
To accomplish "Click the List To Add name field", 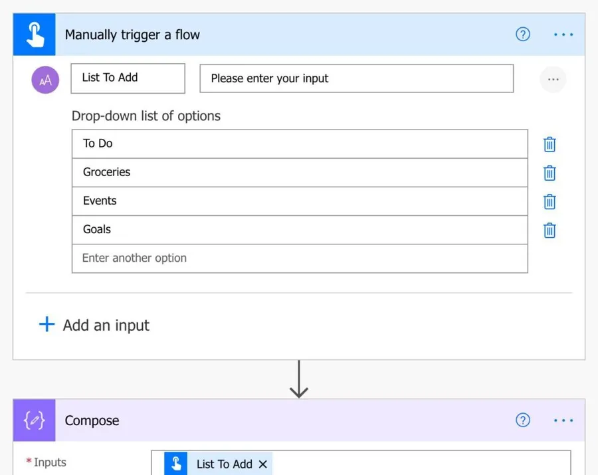I will tap(128, 78).
